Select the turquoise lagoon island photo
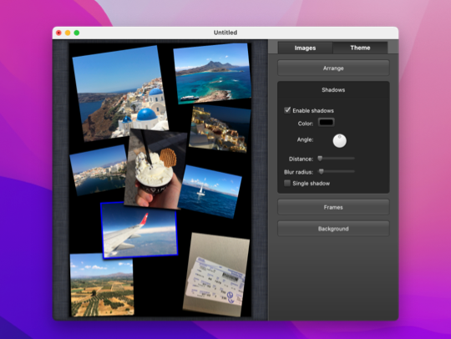The height and width of the screenshot is (339, 451). click(x=213, y=73)
